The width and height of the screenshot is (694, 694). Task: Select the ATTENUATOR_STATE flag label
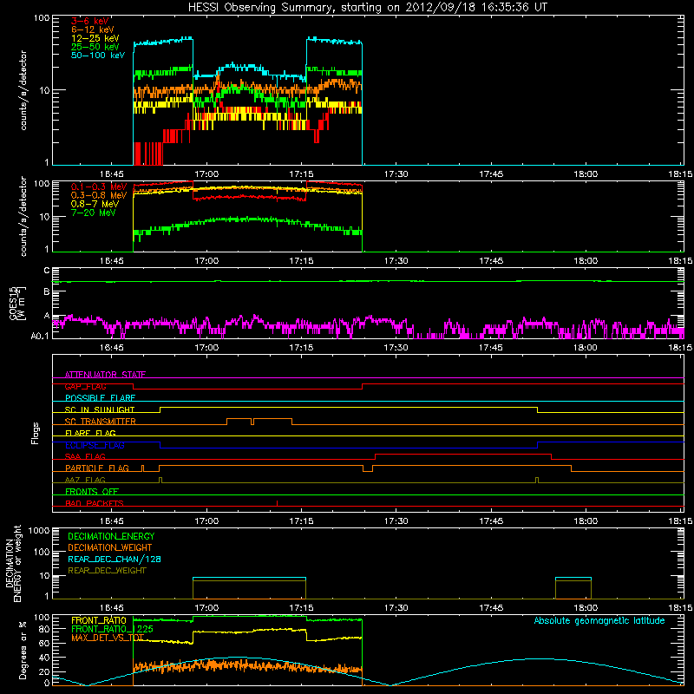pyautogui.click(x=105, y=375)
